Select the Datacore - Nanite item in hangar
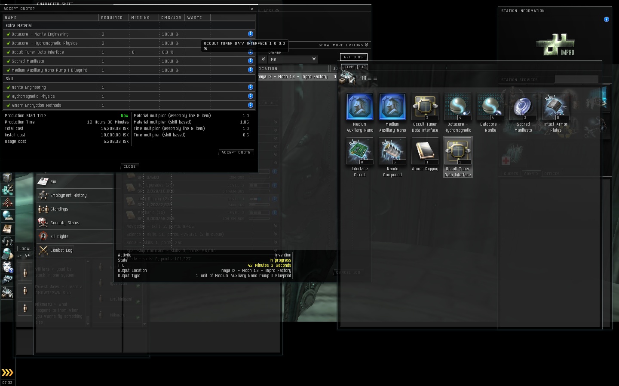The width and height of the screenshot is (619, 386). [x=490, y=113]
